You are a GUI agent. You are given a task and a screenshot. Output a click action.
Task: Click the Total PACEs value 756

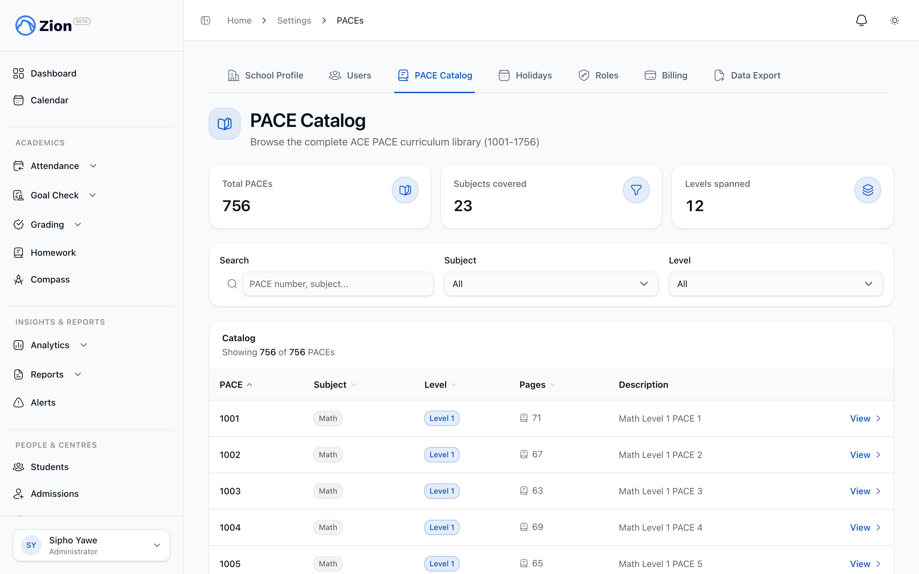236,206
